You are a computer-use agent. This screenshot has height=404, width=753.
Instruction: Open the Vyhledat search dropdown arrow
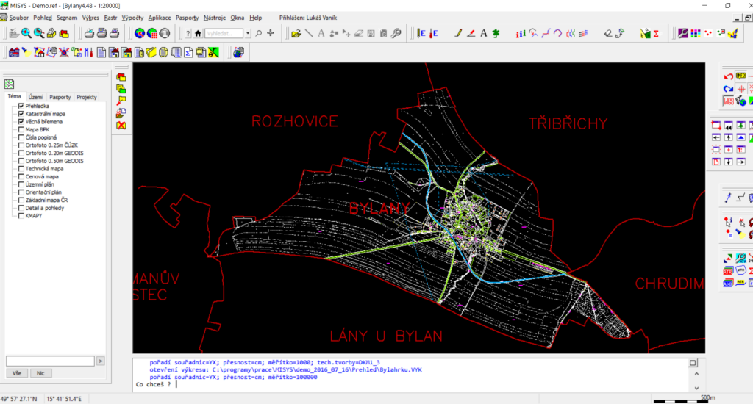pyautogui.click(x=248, y=33)
